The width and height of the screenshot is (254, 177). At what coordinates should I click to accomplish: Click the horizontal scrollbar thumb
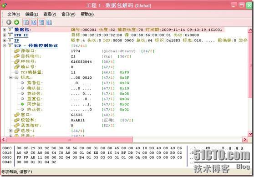point(70,139)
